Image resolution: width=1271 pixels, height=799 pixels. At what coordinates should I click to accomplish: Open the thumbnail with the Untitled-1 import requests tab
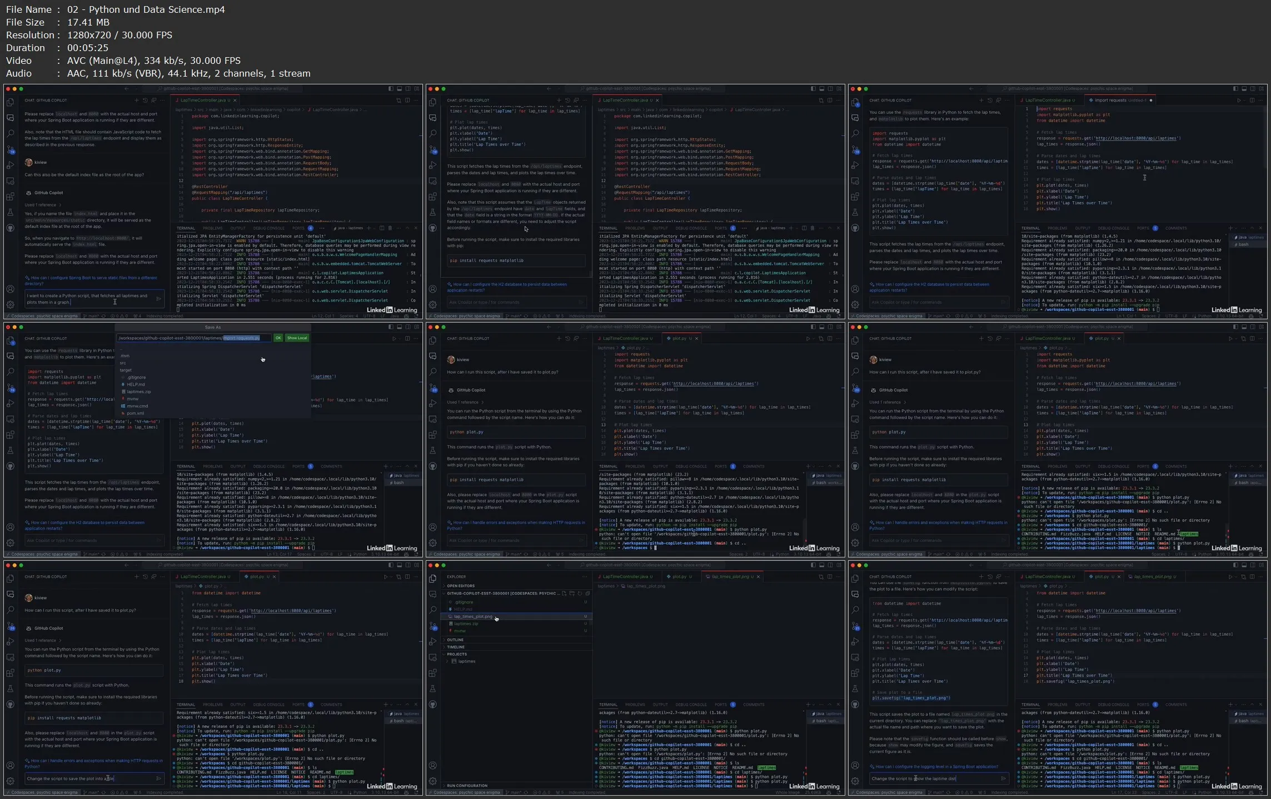(x=1058, y=202)
